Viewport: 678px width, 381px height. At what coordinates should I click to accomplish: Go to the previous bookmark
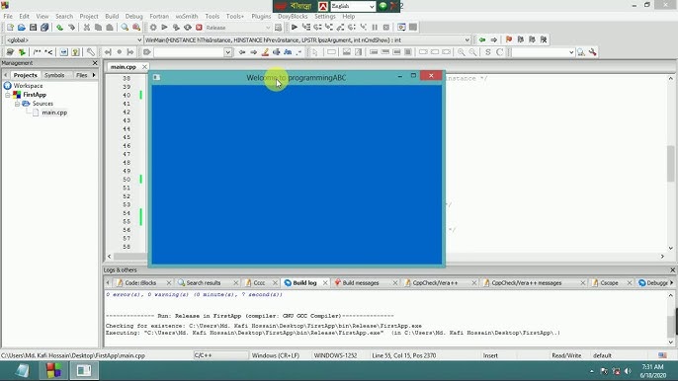click(521, 39)
